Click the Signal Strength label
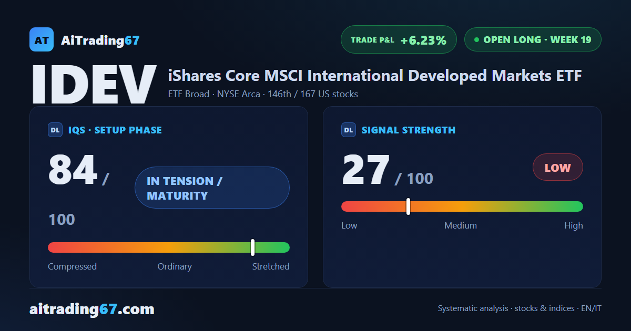The image size is (631, 331). [409, 130]
